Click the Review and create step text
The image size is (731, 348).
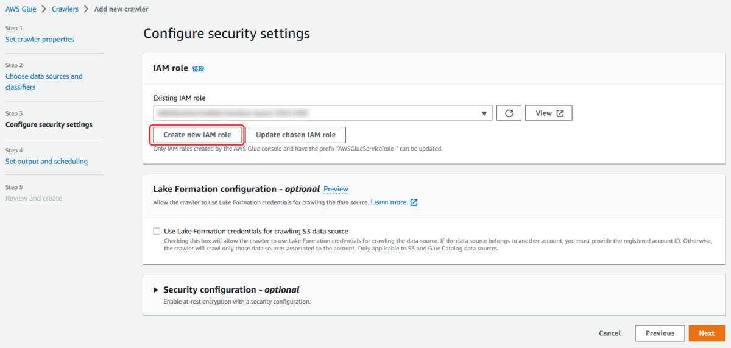click(x=34, y=199)
